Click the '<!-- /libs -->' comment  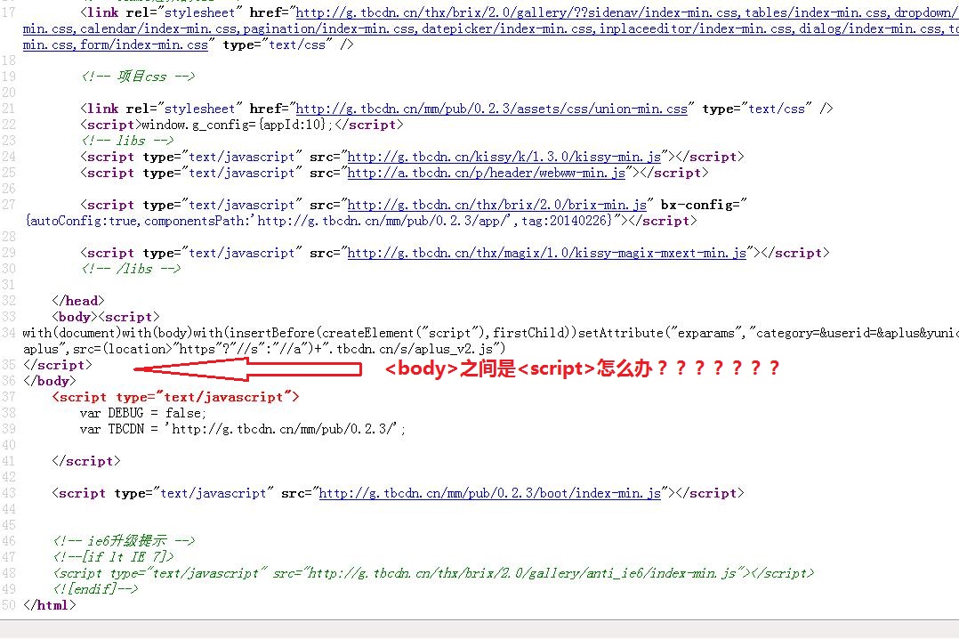pyautogui.click(x=131, y=269)
